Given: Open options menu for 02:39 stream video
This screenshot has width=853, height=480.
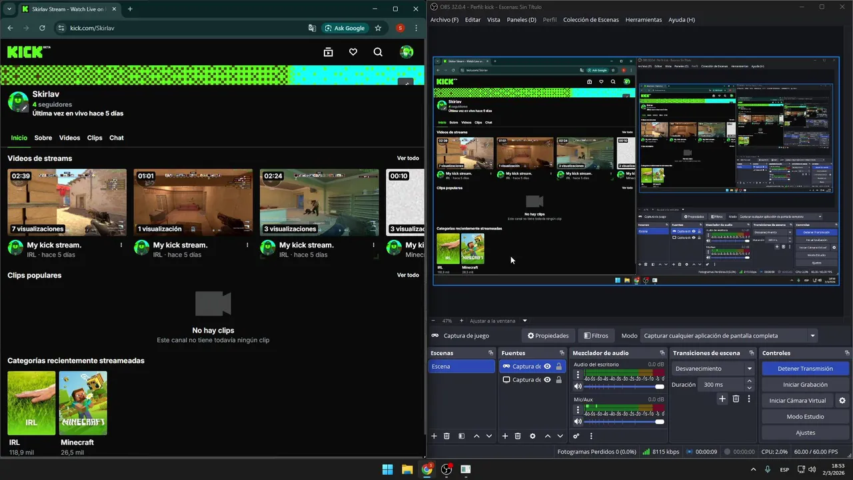Looking at the screenshot, I should pyautogui.click(x=121, y=245).
